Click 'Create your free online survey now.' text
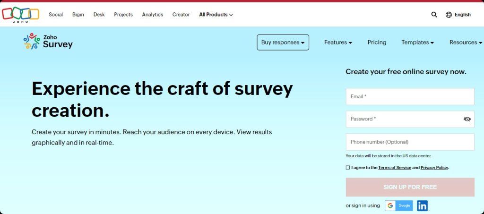 [x=406, y=72]
